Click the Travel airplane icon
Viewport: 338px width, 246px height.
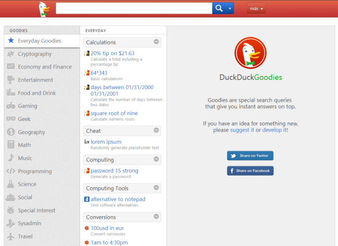click(11, 236)
